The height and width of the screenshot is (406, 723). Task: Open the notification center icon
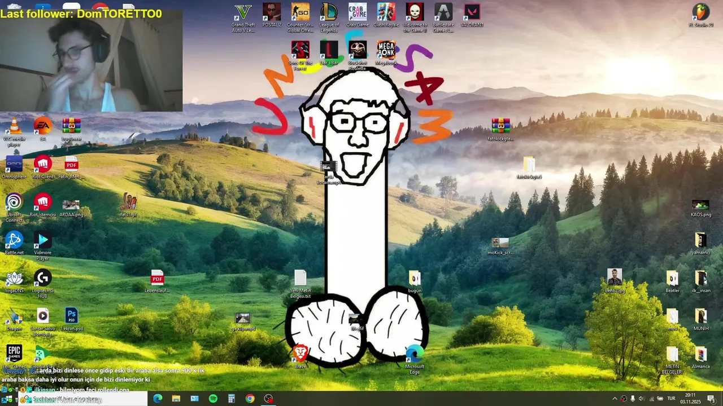pyautogui.click(x=711, y=399)
